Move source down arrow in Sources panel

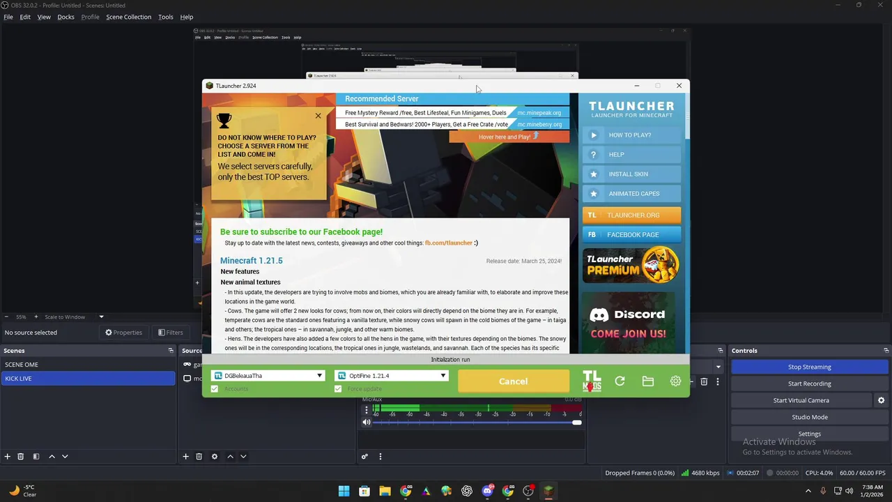[243, 457]
